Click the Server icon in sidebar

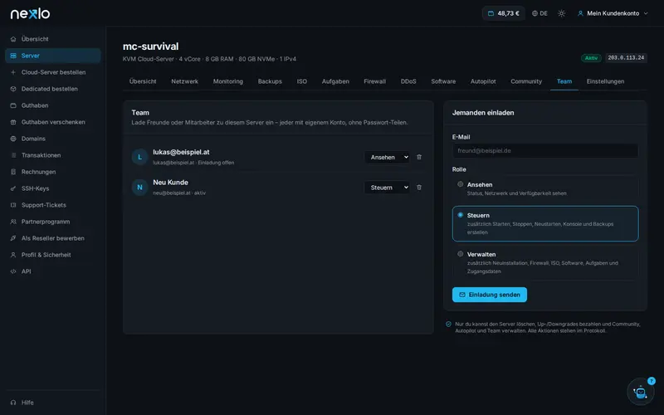pyautogui.click(x=13, y=56)
